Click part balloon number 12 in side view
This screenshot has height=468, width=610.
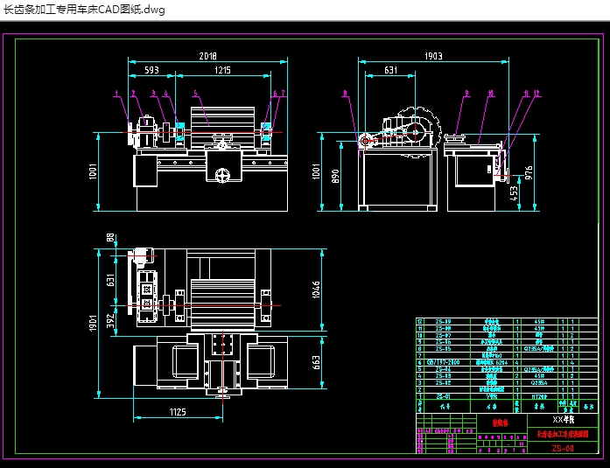coord(536,94)
